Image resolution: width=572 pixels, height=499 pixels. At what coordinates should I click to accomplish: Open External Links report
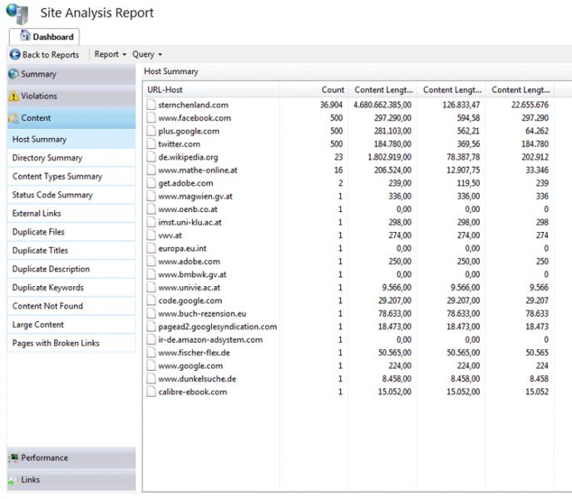tap(71, 213)
